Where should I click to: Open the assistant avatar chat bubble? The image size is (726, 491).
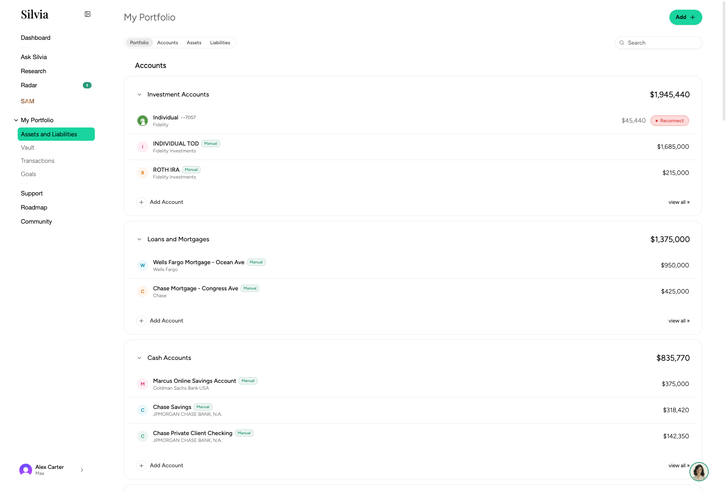(699, 472)
